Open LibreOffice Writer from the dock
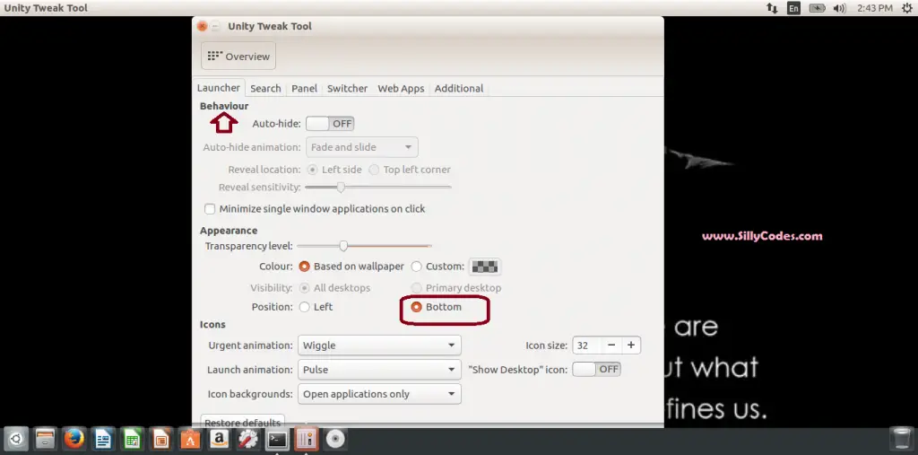This screenshot has width=918, height=455. click(x=103, y=439)
